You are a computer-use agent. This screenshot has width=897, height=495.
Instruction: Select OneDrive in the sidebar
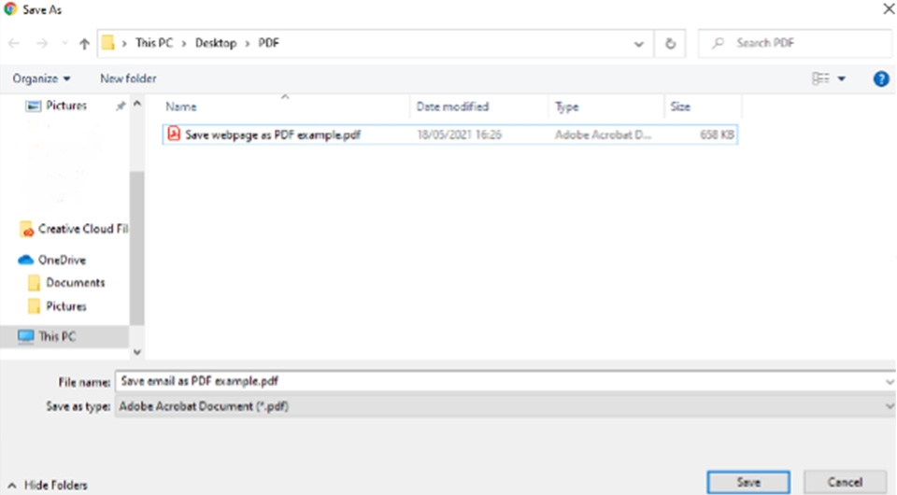tap(52, 260)
